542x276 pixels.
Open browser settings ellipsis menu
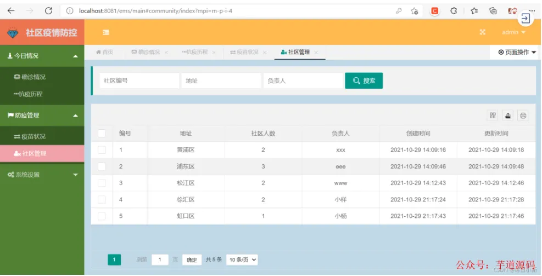532,11
